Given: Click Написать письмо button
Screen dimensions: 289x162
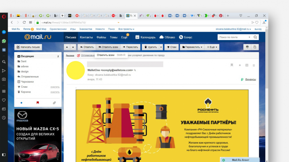Looking at the screenshot, I should coord(28,47).
